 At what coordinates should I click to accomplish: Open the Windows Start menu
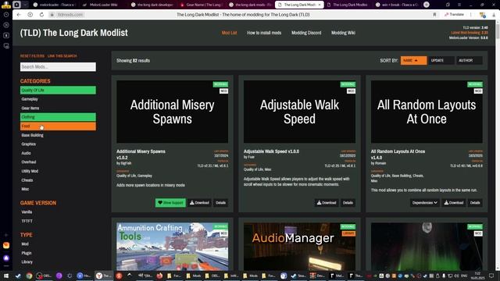pyautogui.click(x=6, y=276)
